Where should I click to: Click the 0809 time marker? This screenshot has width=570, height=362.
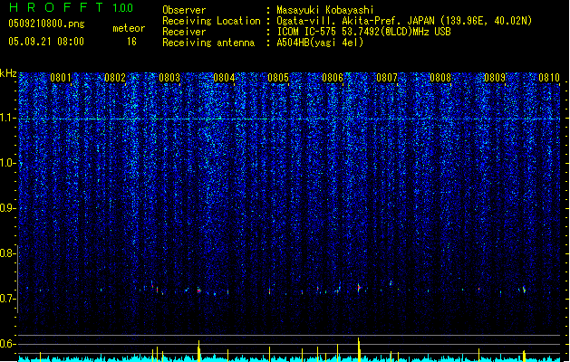pyautogui.click(x=495, y=78)
